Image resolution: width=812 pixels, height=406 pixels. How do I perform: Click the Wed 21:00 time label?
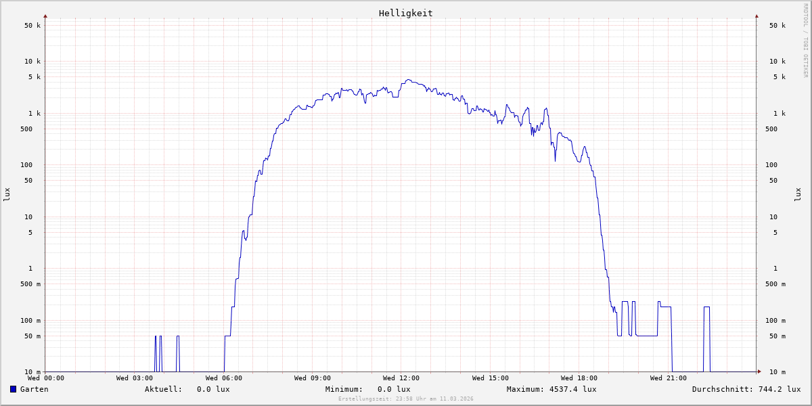point(668,378)
